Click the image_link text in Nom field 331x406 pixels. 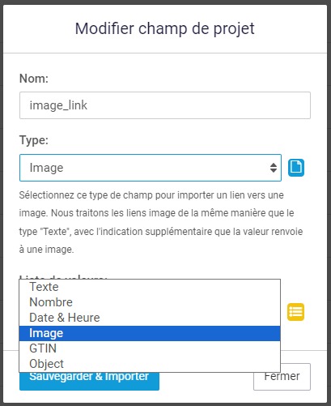click(x=58, y=105)
